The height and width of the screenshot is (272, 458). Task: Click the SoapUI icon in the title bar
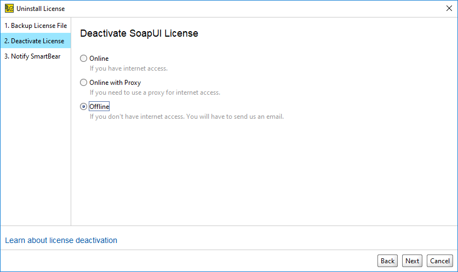coord(9,8)
